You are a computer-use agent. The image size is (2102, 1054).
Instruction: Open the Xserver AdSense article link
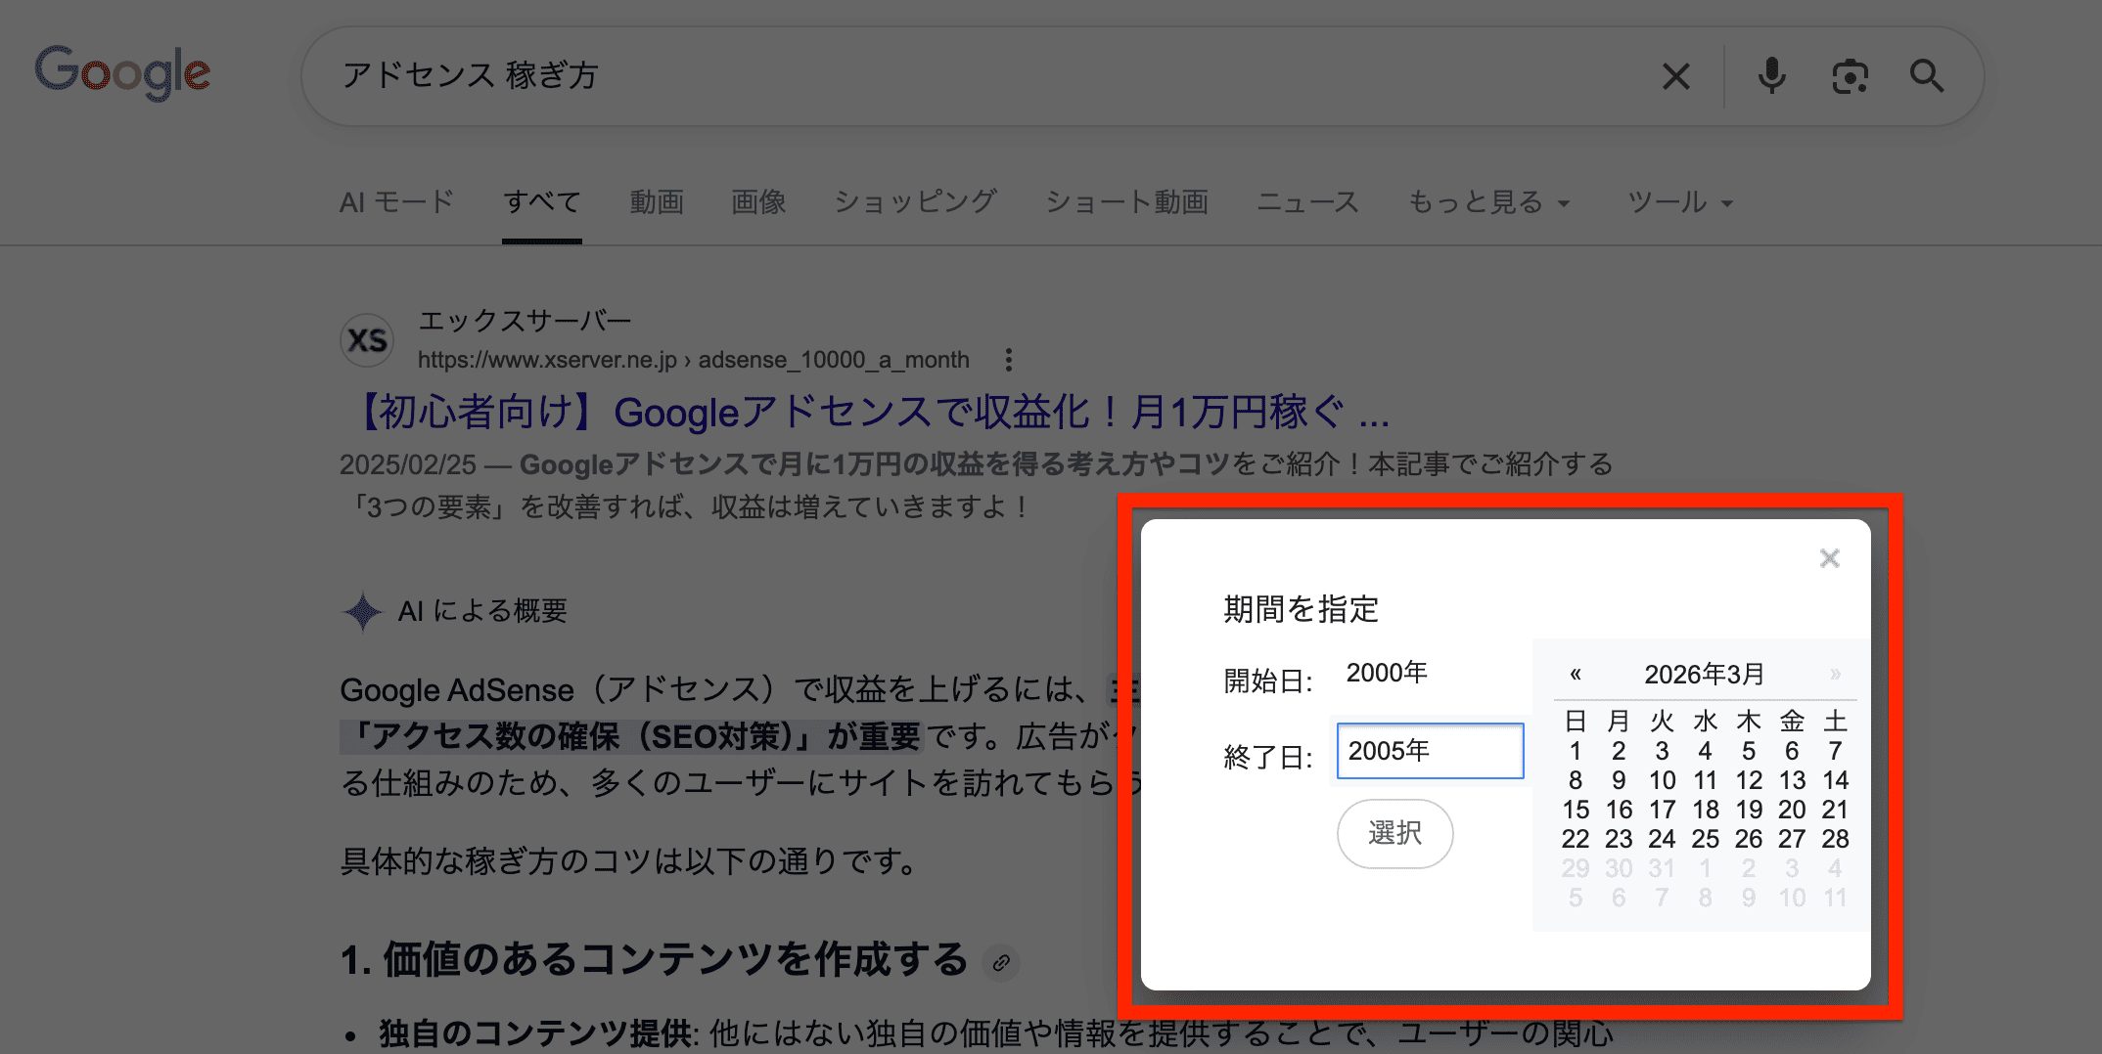(x=871, y=413)
